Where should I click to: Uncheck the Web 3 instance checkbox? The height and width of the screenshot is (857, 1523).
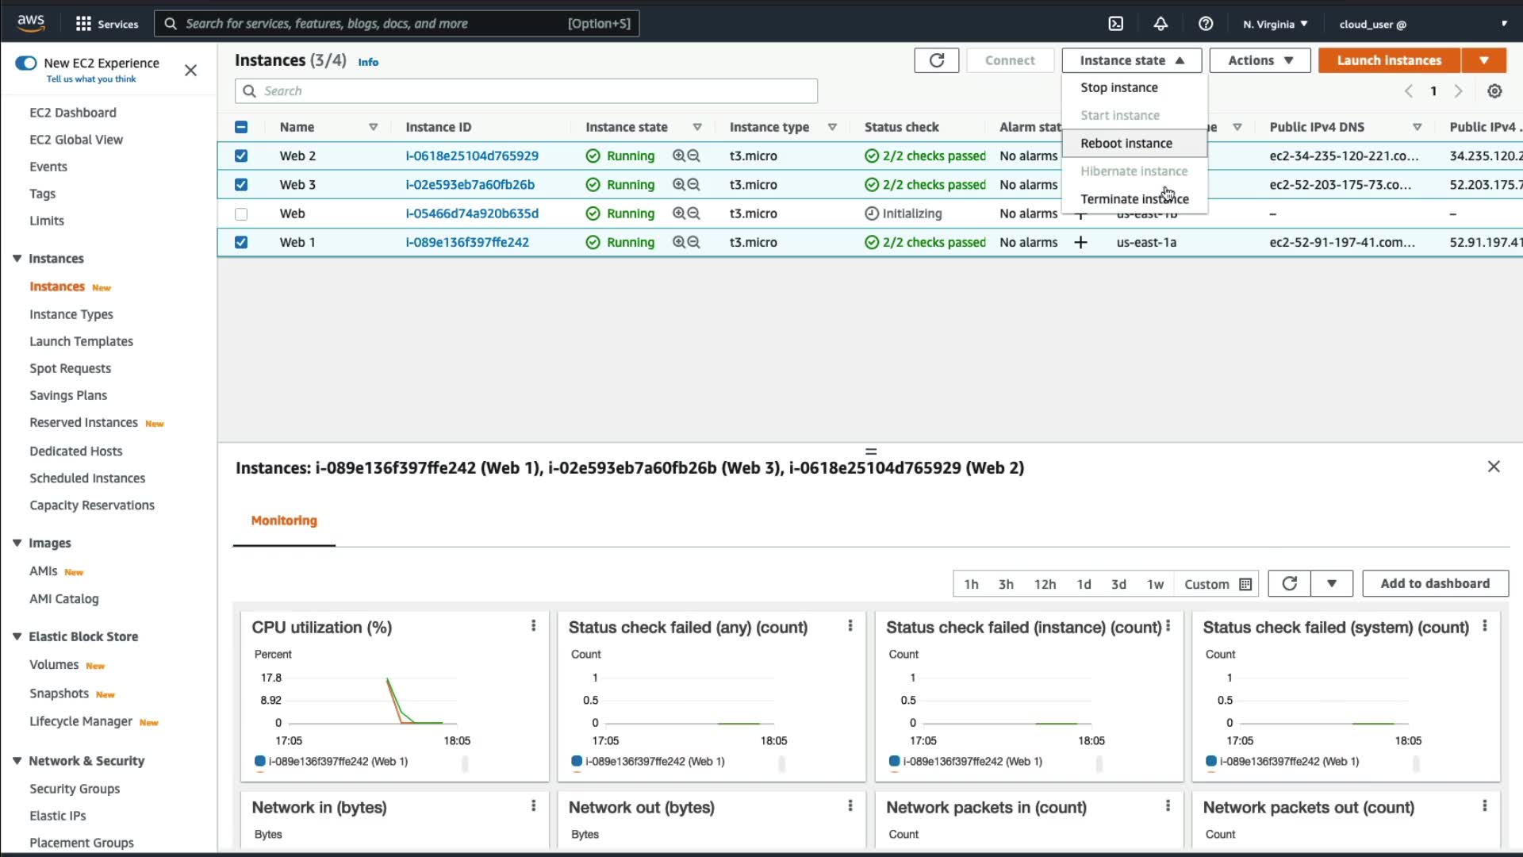point(241,185)
